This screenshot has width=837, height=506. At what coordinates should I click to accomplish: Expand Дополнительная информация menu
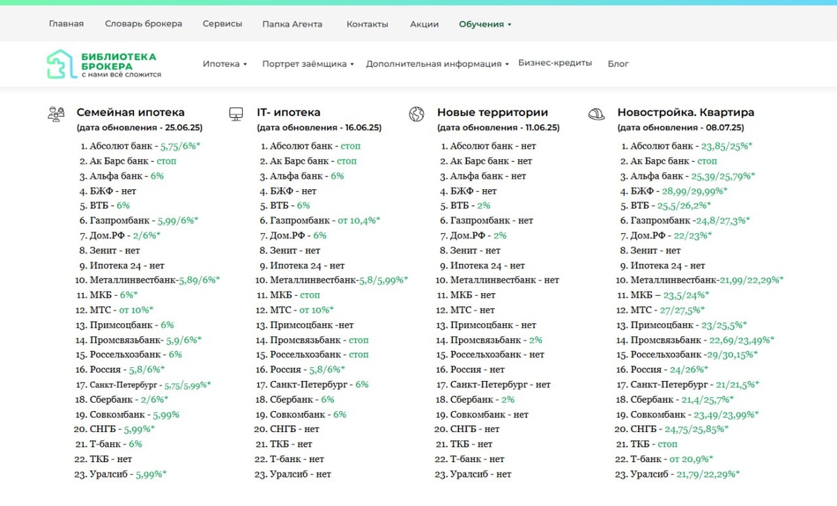point(437,64)
